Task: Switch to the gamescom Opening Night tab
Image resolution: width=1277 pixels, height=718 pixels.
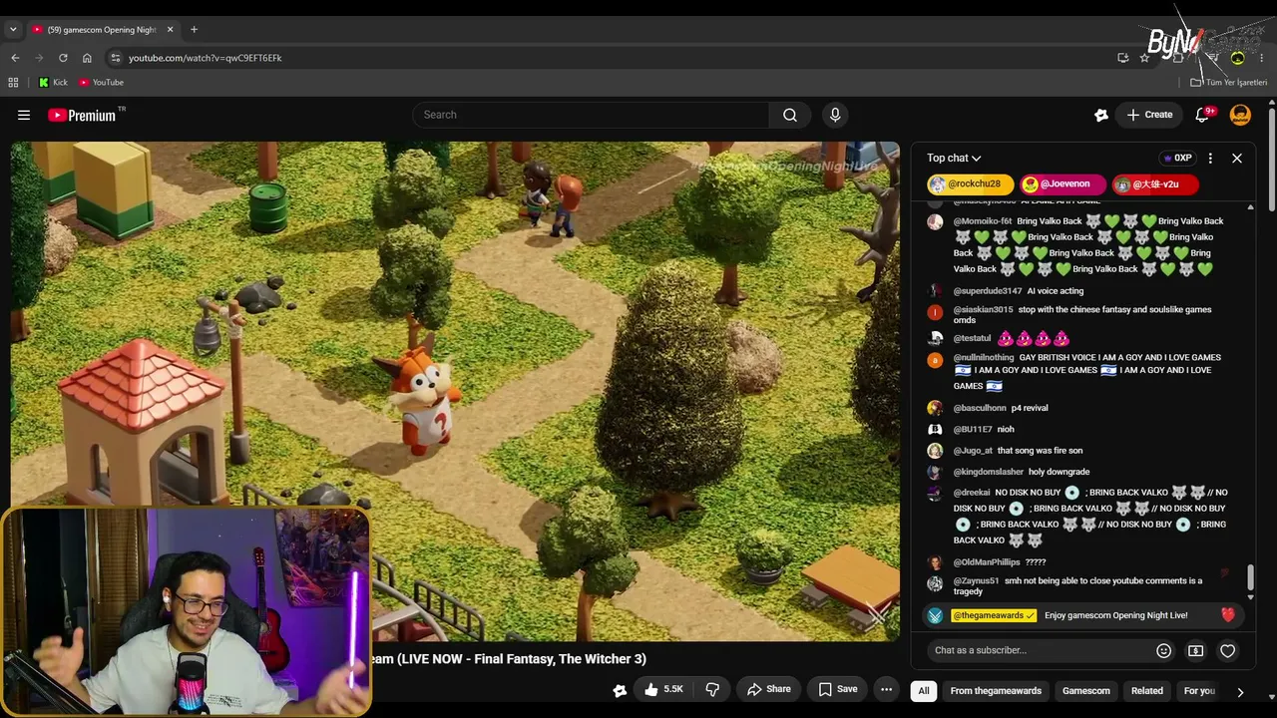Action: tap(102, 30)
